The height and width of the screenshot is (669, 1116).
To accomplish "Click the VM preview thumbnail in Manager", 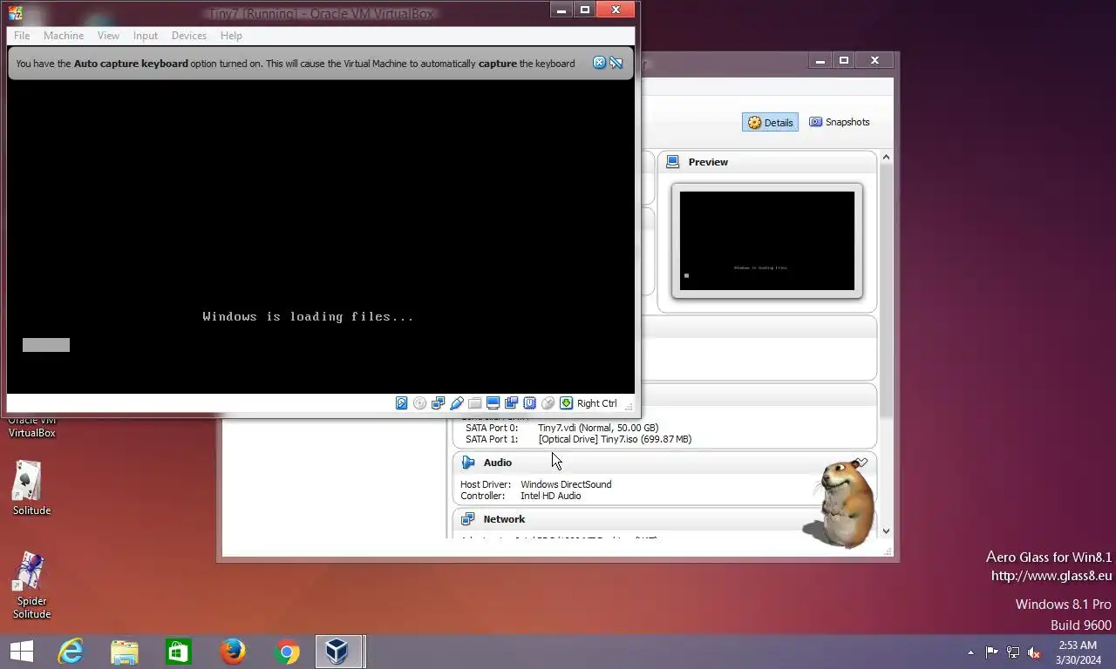I will (767, 240).
